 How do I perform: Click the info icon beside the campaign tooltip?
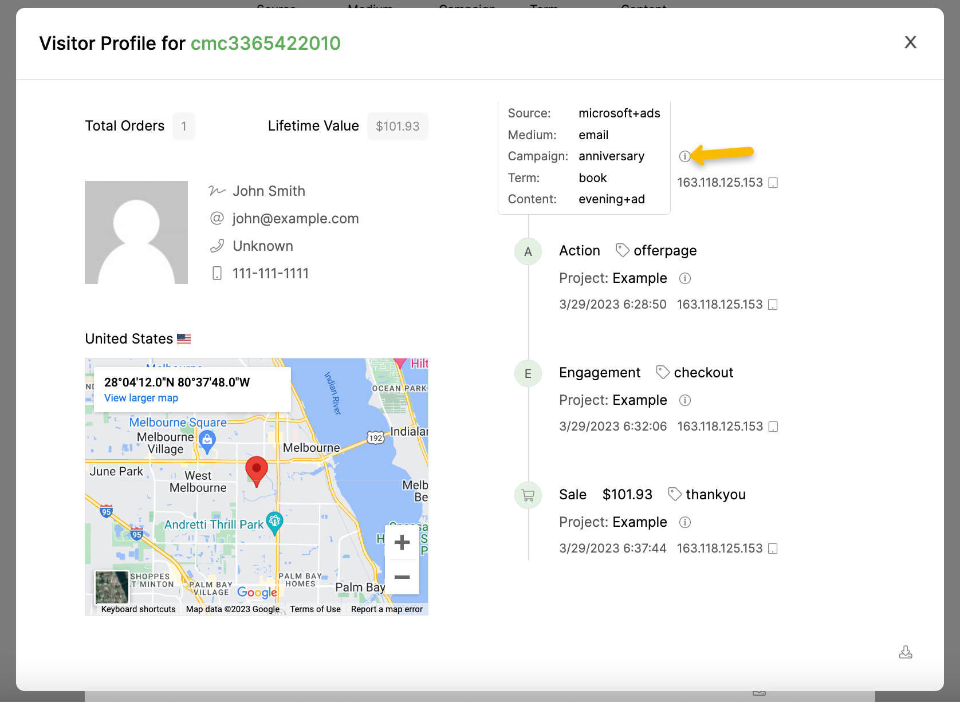[x=684, y=156]
